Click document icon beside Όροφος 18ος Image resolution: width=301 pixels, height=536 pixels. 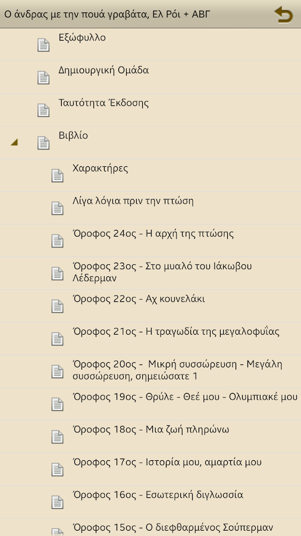pyautogui.click(x=57, y=437)
